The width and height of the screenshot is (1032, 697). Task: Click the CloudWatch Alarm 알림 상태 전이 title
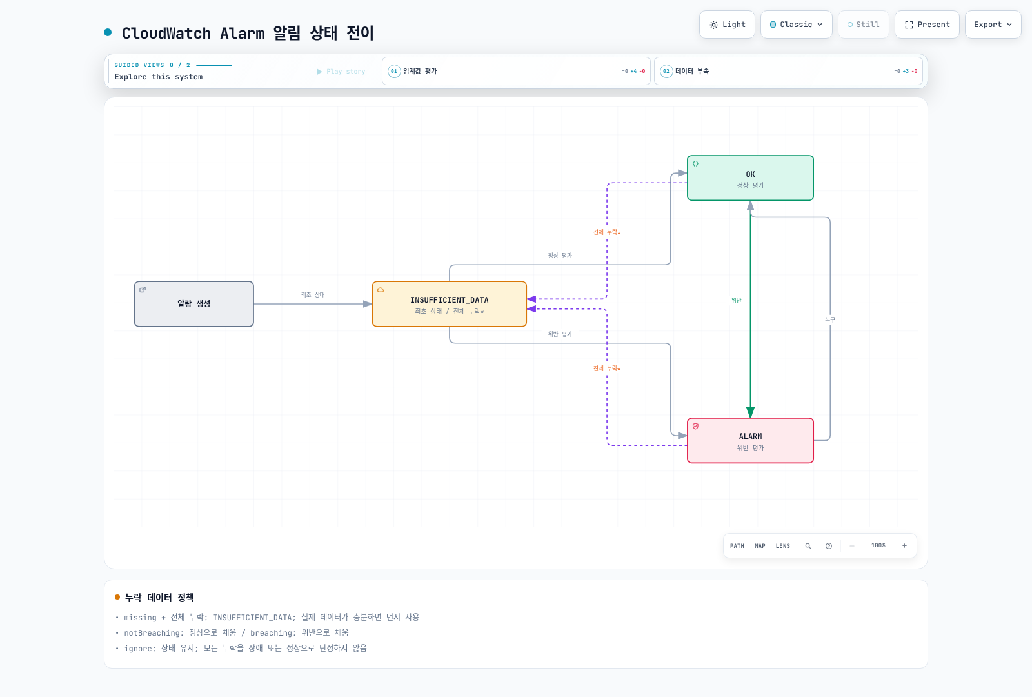(248, 33)
